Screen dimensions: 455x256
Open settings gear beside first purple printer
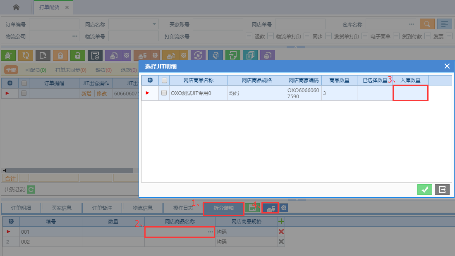point(127,55)
